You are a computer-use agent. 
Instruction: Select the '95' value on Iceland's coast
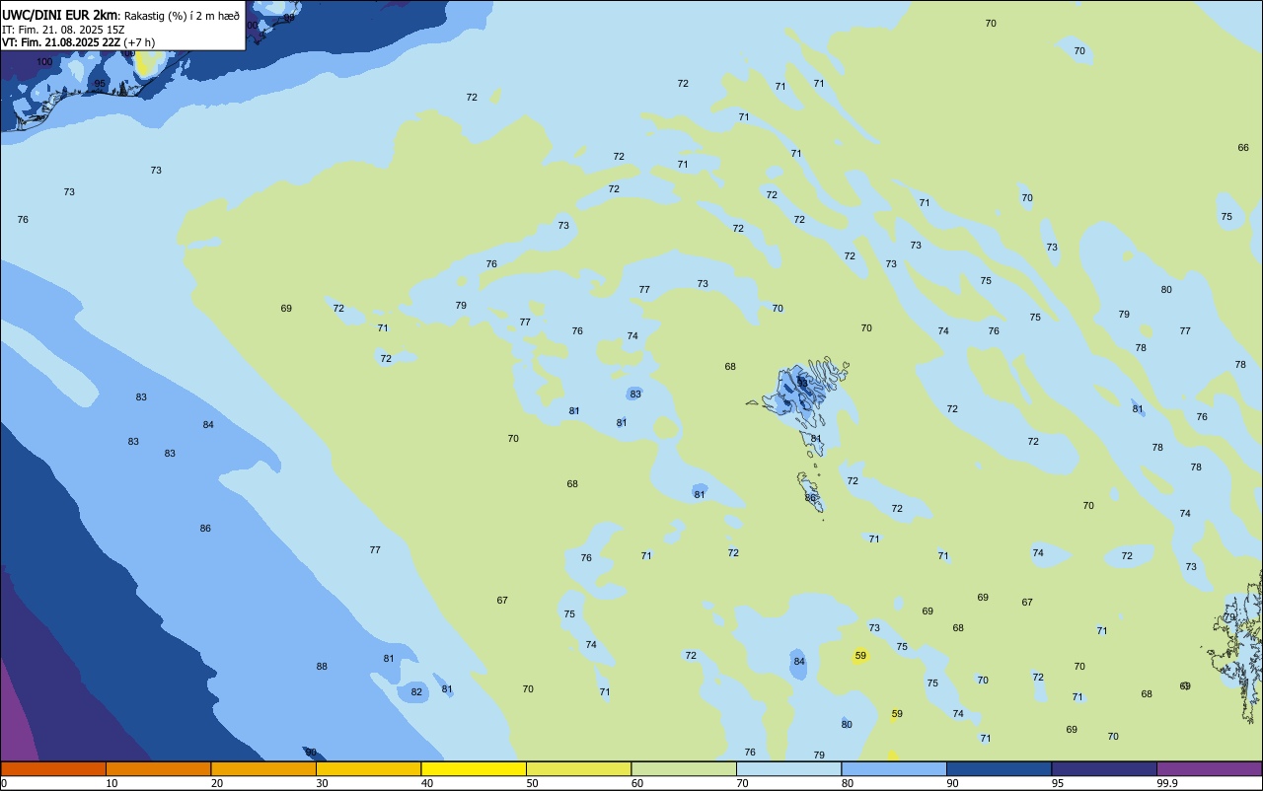tap(100, 84)
